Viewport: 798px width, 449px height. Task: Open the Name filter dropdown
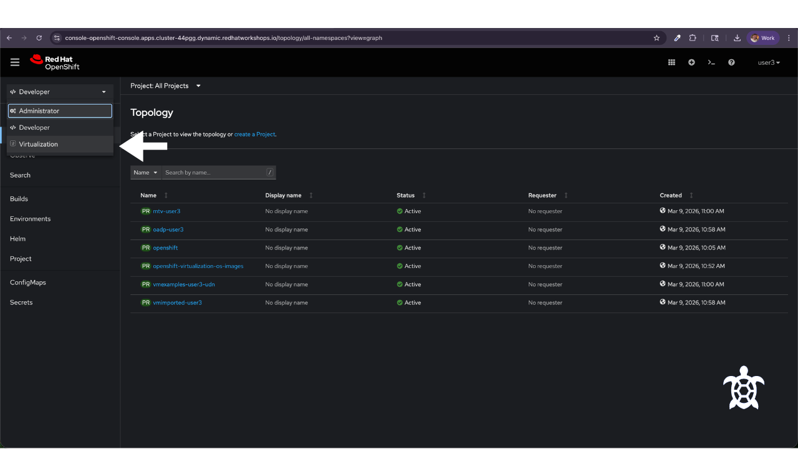coord(146,173)
